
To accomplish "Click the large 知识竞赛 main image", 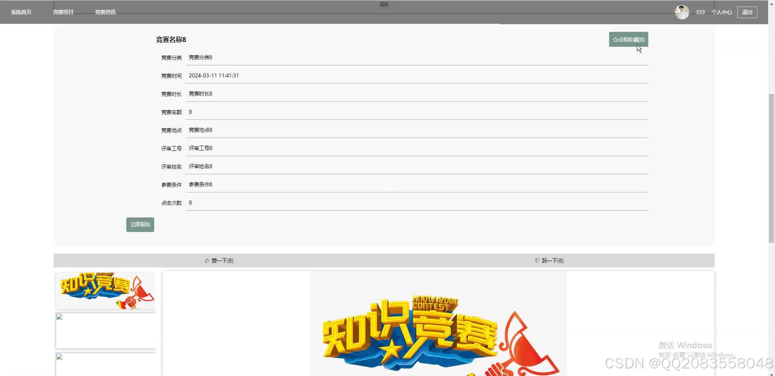I will [x=438, y=324].
